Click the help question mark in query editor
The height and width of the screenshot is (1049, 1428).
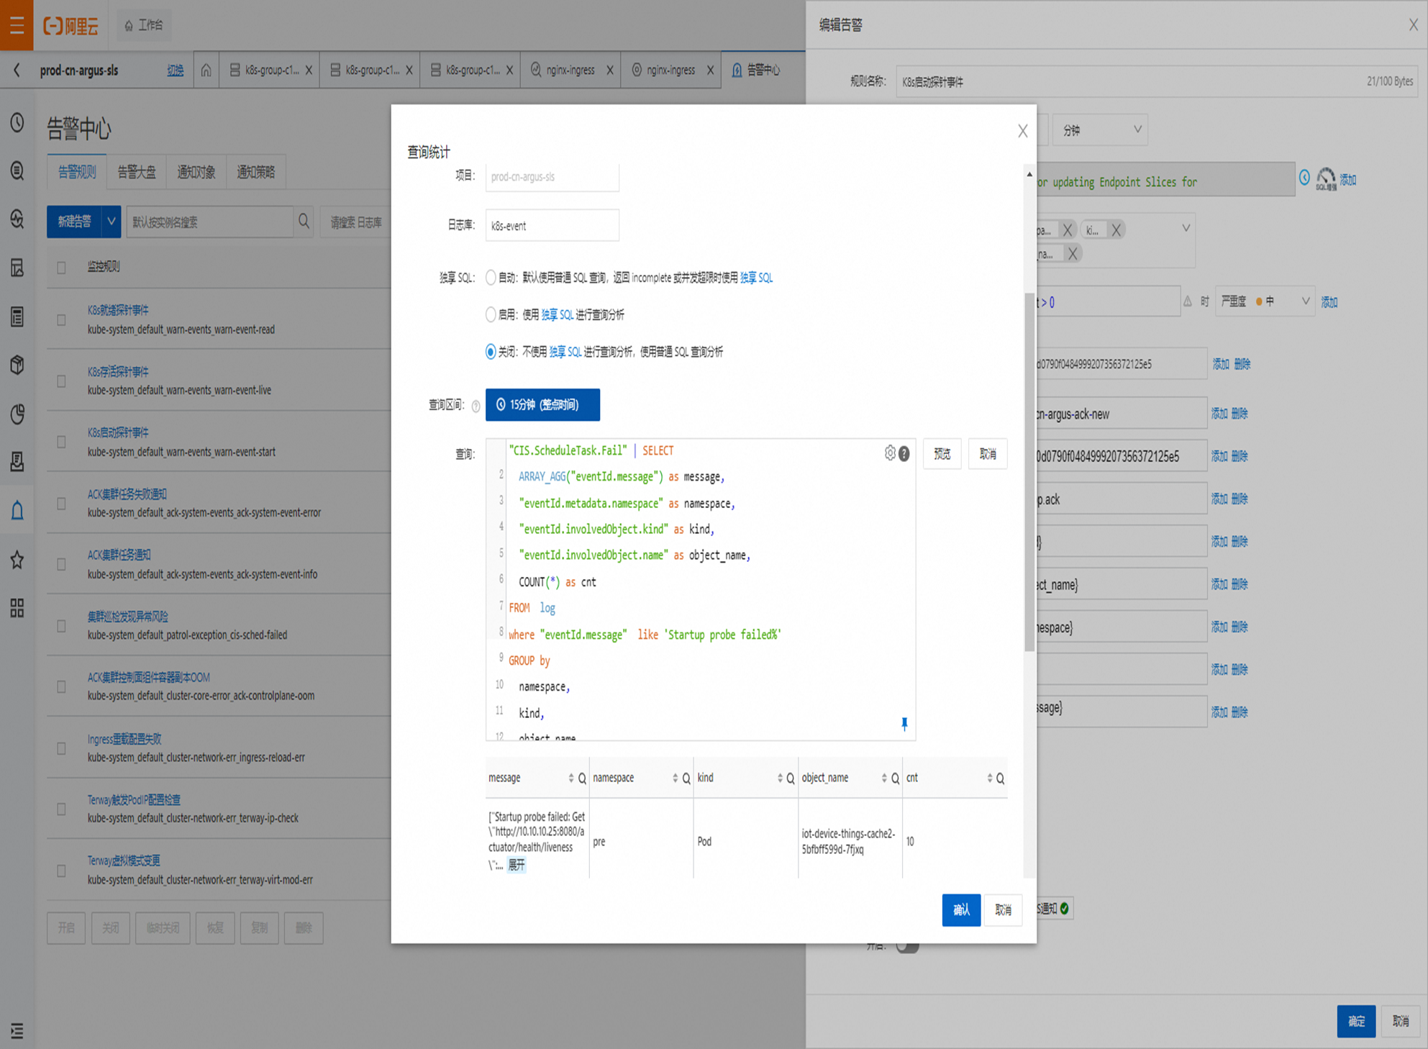(x=904, y=454)
